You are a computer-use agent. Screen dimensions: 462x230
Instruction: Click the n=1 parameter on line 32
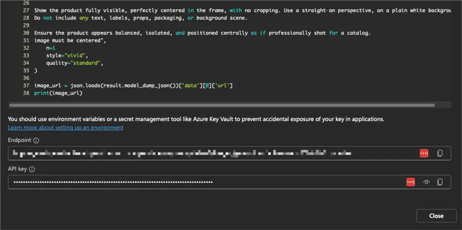(51, 47)
